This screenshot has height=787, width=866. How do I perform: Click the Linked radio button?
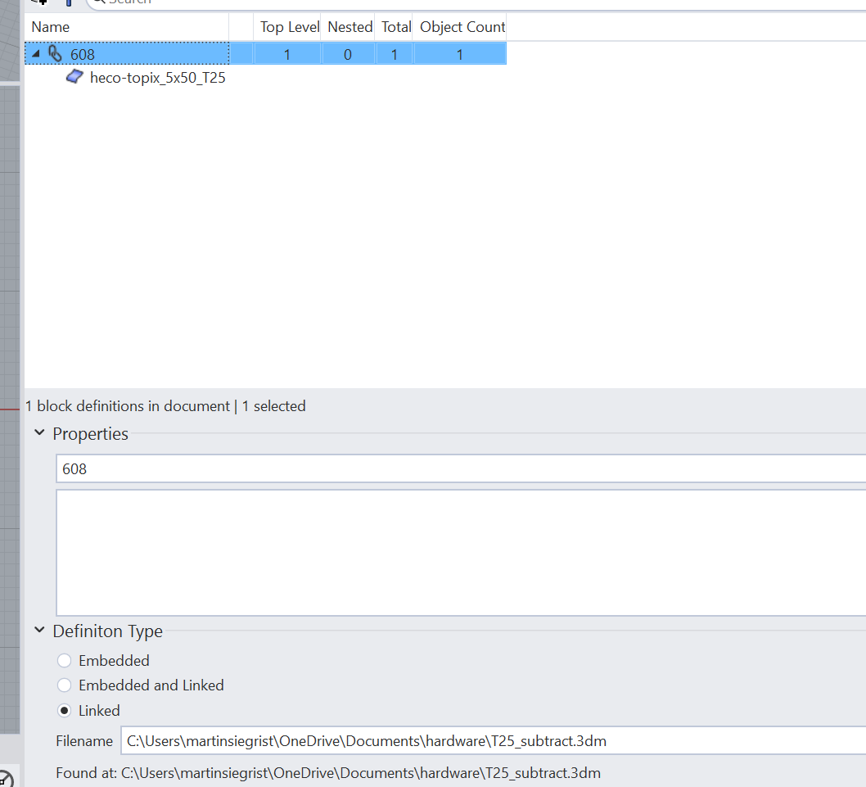coord(64,710)
